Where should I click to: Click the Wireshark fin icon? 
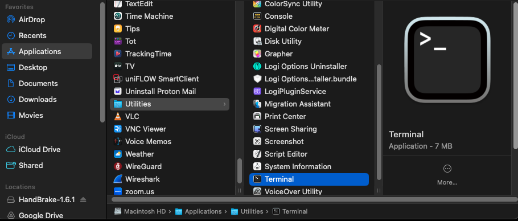point(118,179)
